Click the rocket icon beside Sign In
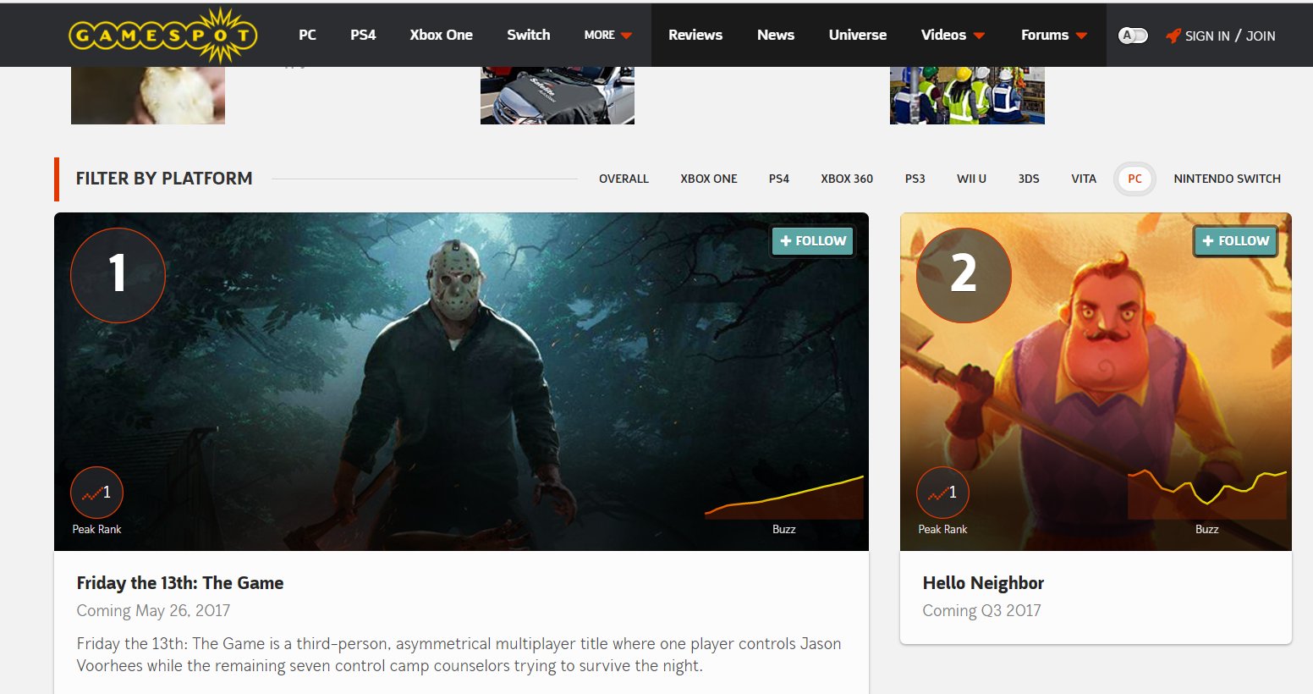 coord(1173,36)
